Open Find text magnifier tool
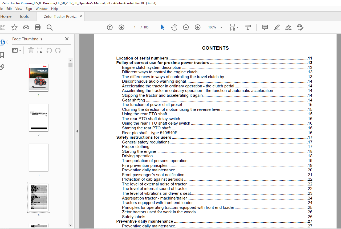 click(x=50, y=27)
